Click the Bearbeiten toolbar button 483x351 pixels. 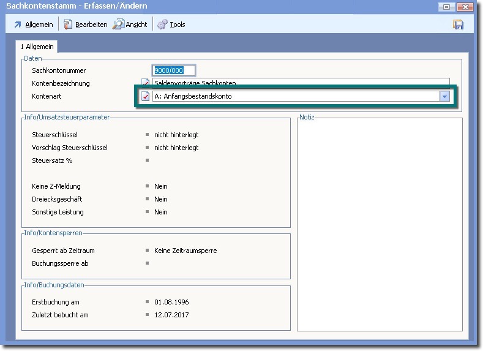(x=85, y=25)
